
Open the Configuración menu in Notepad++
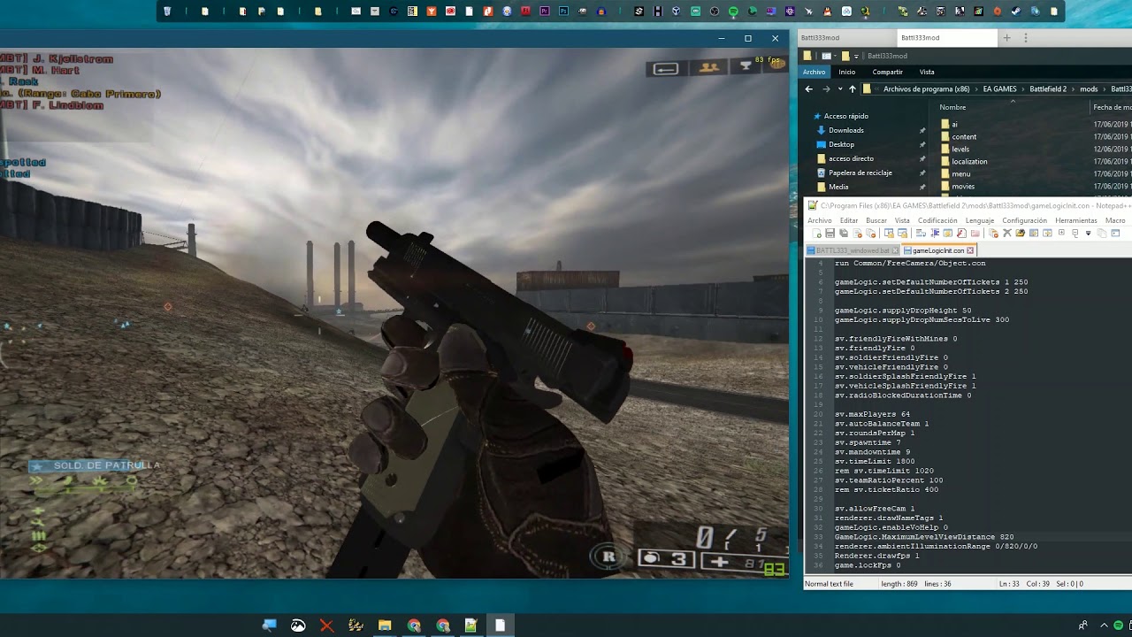coord(1025,220)
